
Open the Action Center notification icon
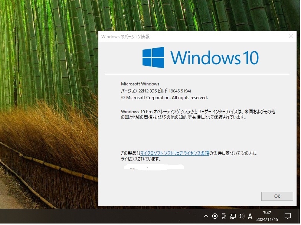287,216
